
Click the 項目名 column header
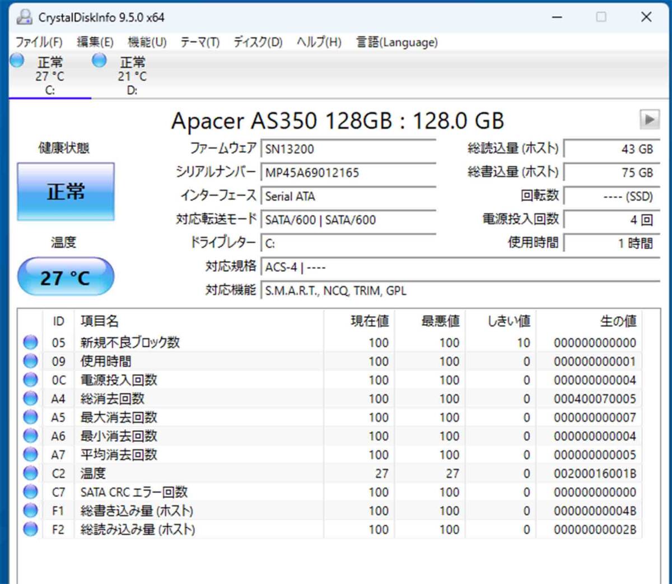pyautogui.click(x=199, y=321)
